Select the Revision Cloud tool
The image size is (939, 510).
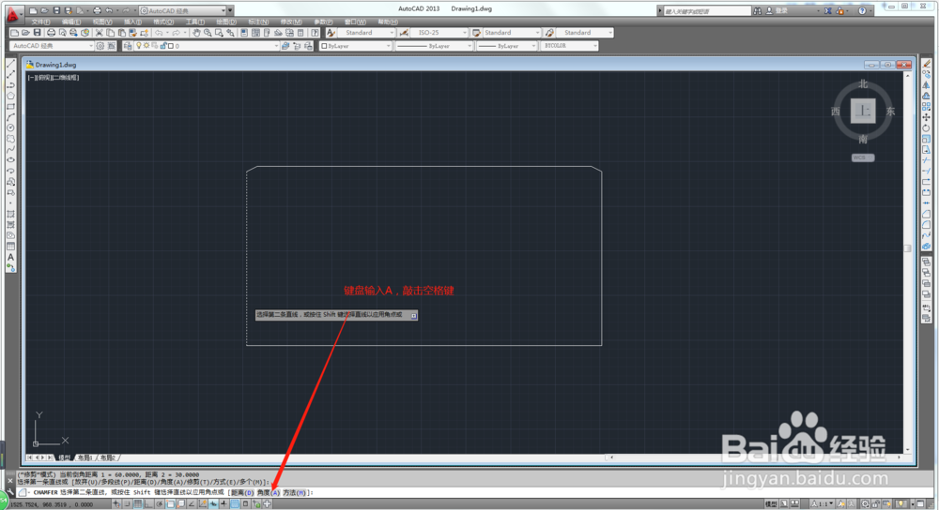pos(10,138)
